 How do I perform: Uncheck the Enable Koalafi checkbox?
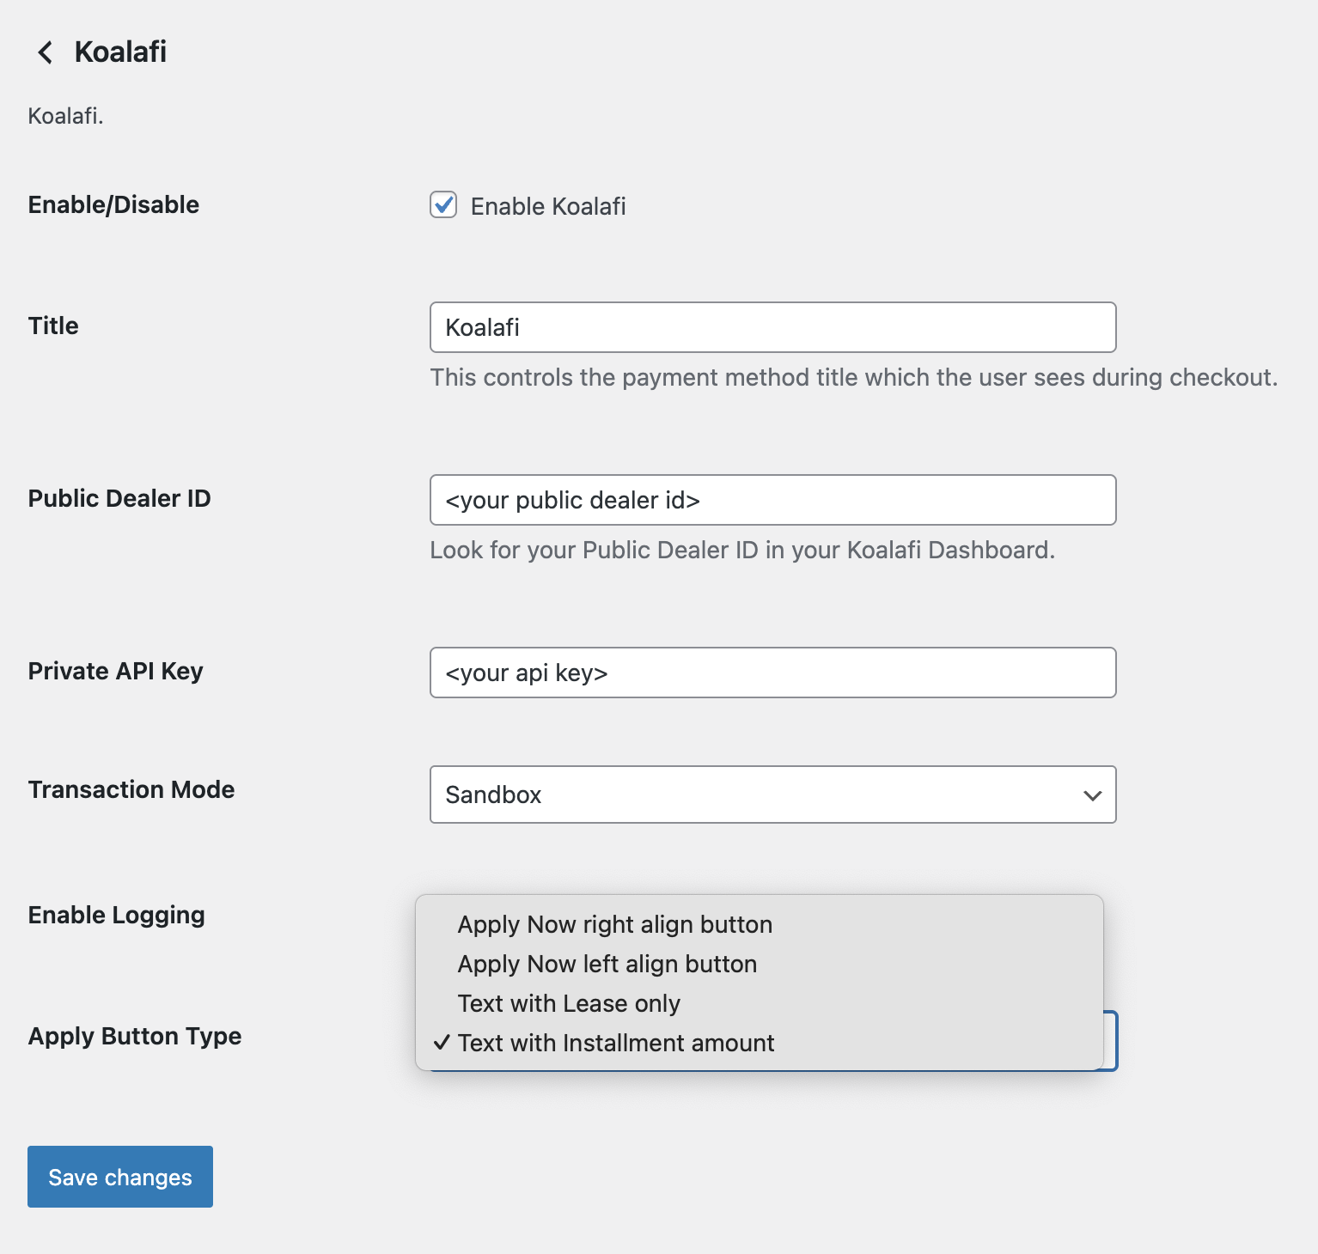pyautogui.click(x=443, y=205)
